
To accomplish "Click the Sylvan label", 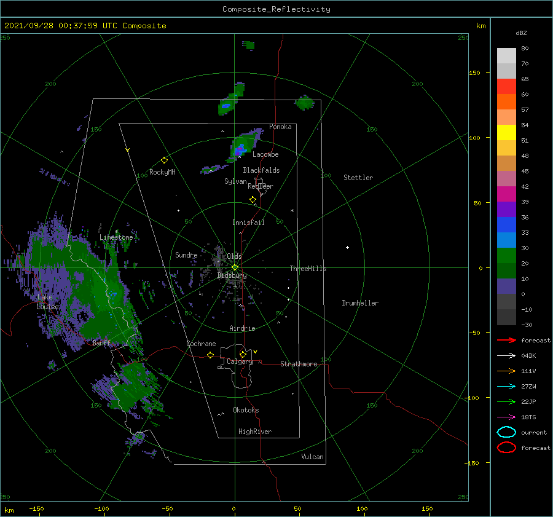I will pyautogui.click(x=235, y=181).
